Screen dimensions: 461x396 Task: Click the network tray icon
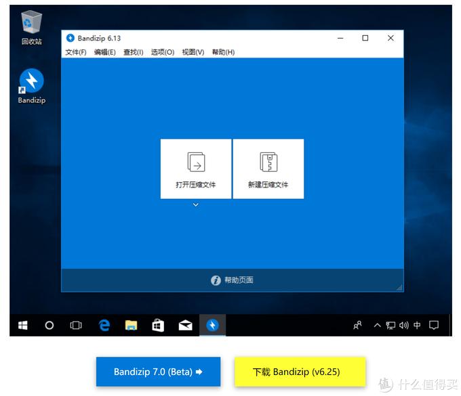point(390,325)
